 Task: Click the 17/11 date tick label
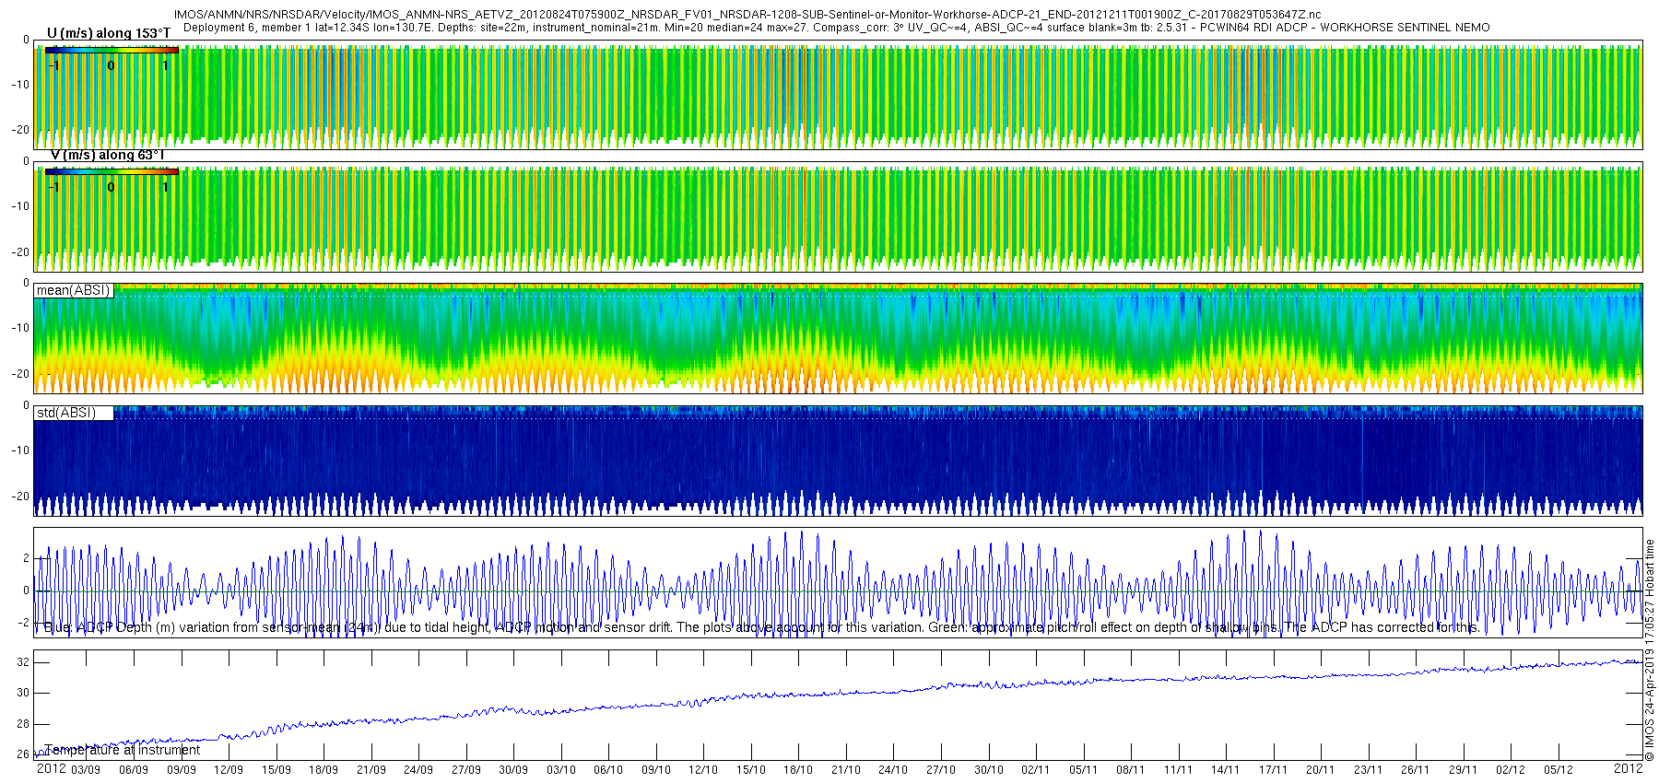(1274, 770)
